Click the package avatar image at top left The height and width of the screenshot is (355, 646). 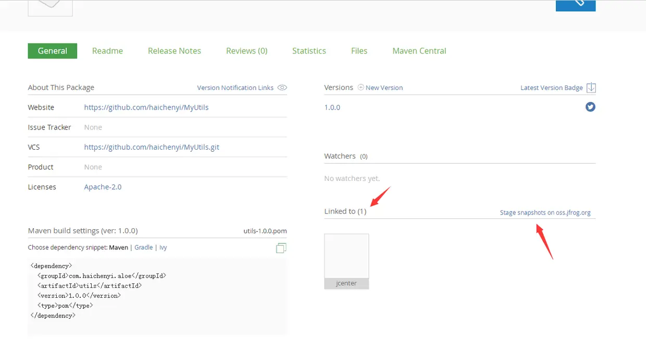[x=50, y=7]
